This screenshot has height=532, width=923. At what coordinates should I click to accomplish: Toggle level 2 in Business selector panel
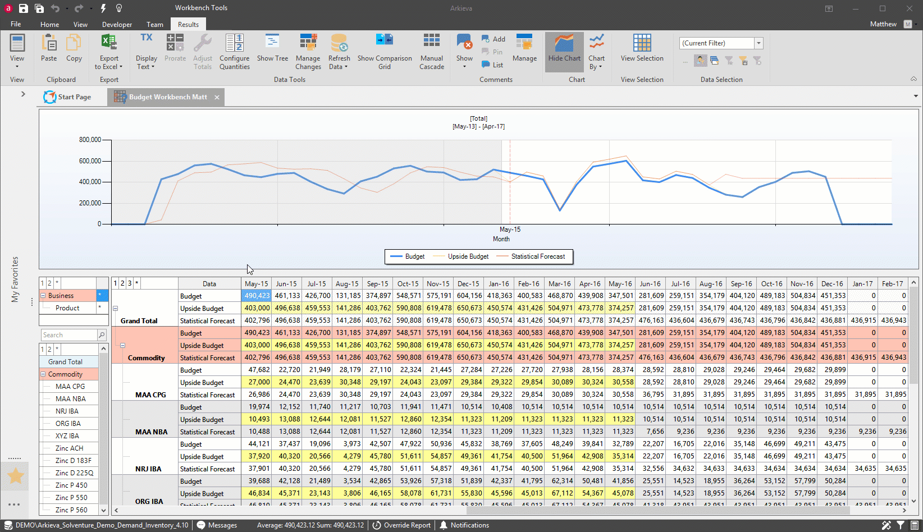pyautogui.click(x=49, y=283)
